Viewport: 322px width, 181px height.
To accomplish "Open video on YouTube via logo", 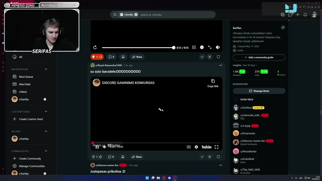I will pos(207,147).
